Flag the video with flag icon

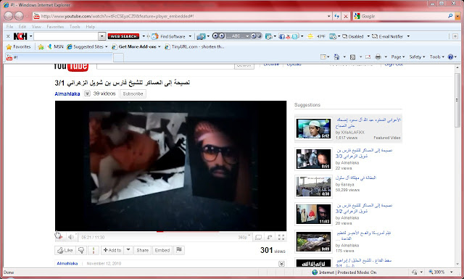pos(179,250)
